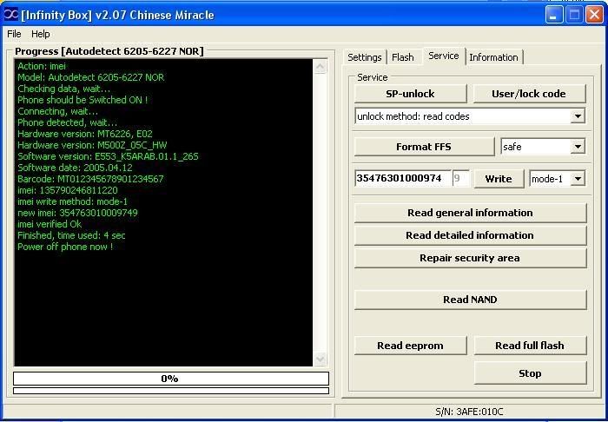
Task: Switch to the Settings tab
Action: click(364, 57)
